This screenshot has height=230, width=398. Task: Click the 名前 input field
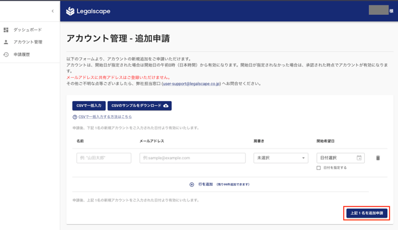(104, 158)
